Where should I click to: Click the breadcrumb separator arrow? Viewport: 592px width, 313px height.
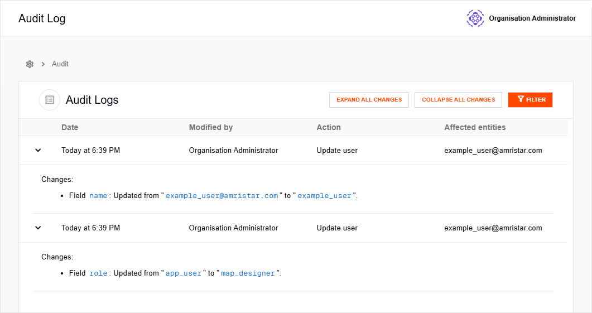click(43, 64)
